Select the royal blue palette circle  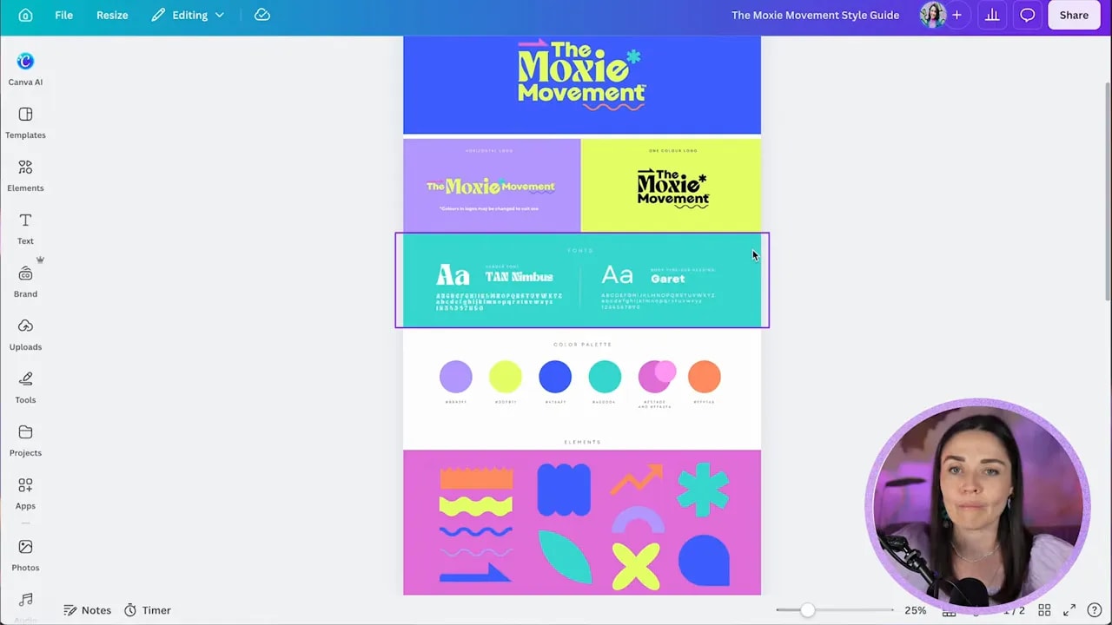(x=555, y=377)
